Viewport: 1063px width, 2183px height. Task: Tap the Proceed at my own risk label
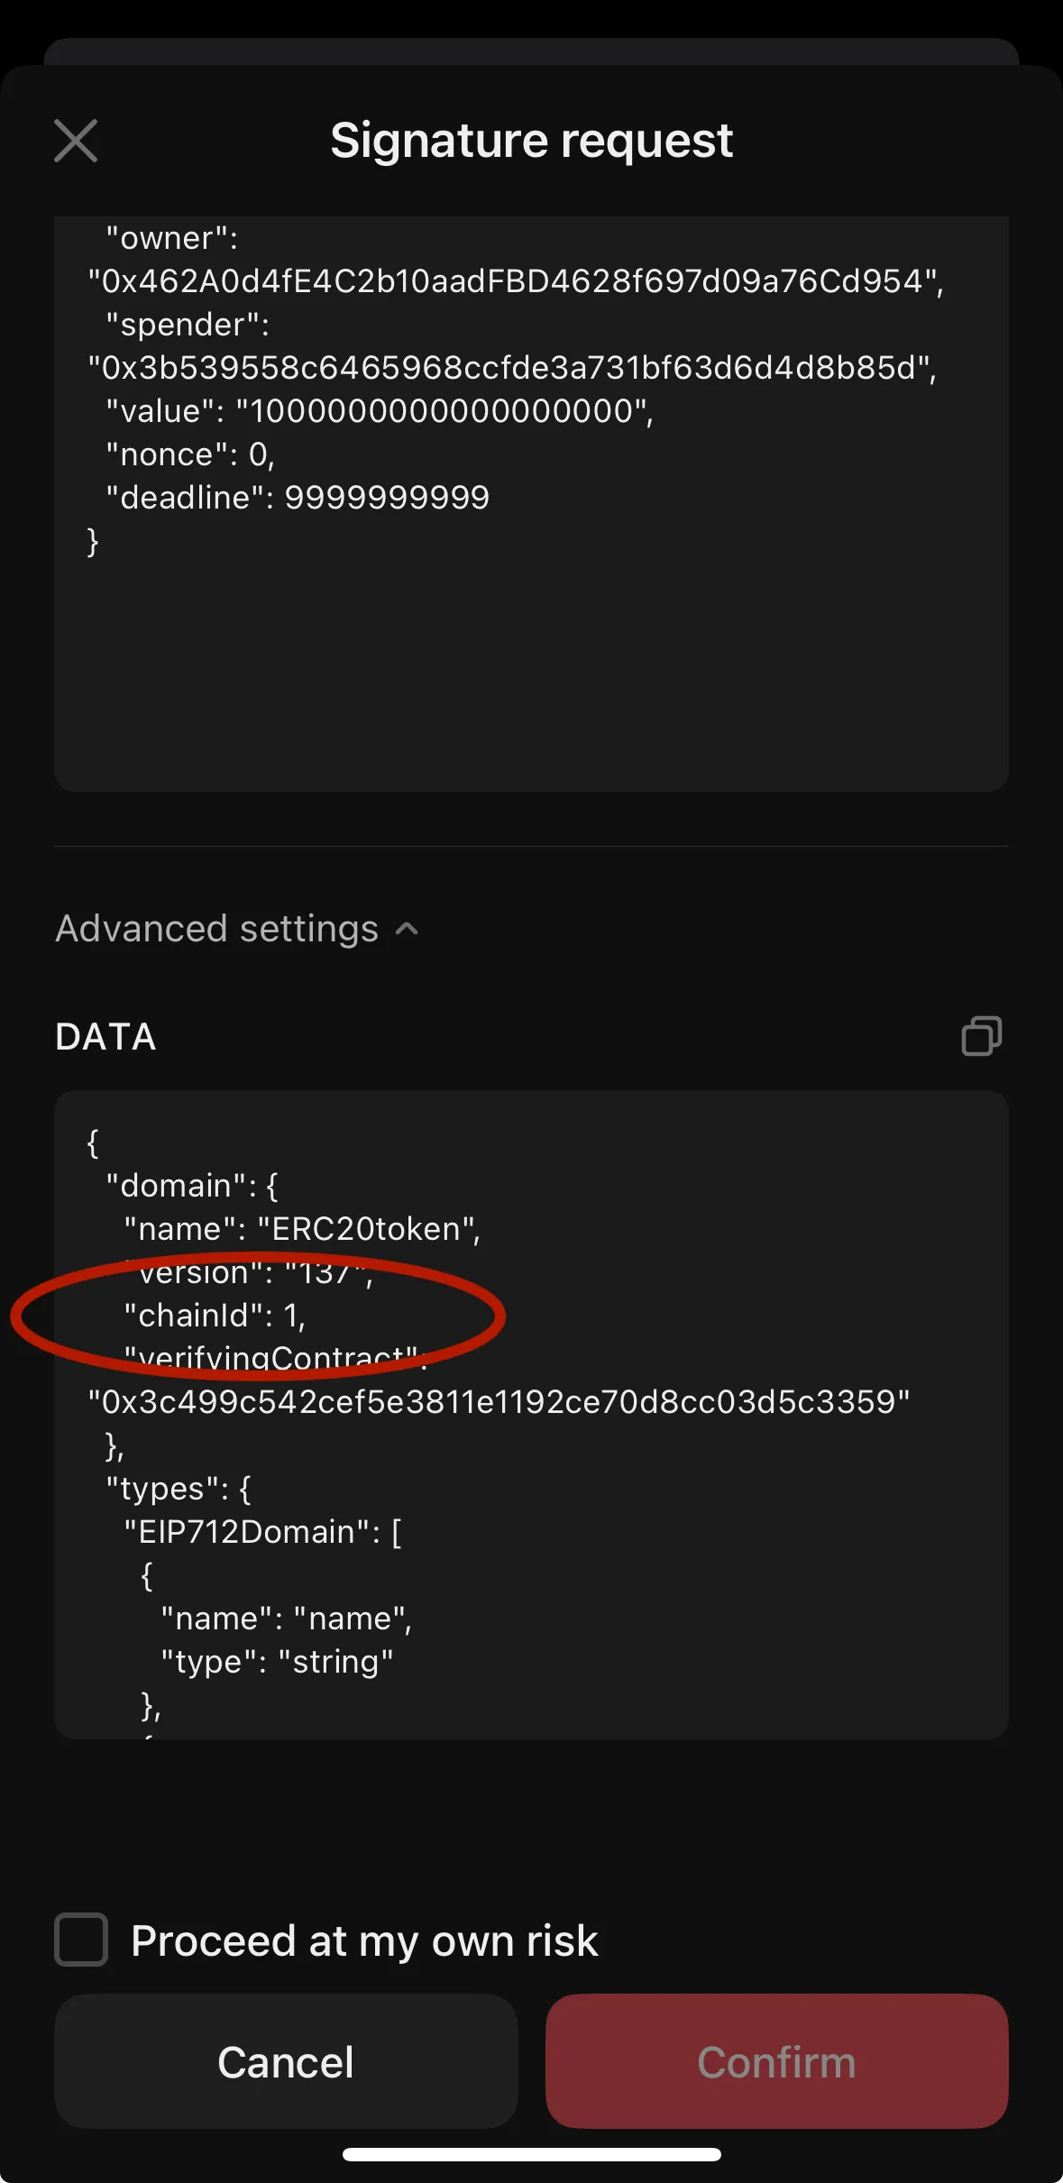coord(364,1940)
